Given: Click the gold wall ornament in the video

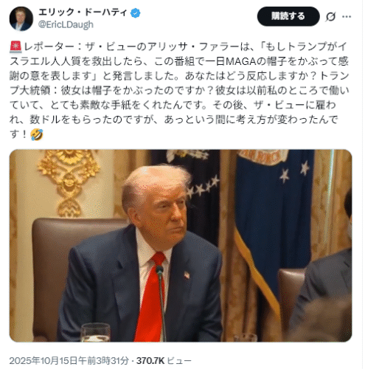Looking at the screenshot, I should [x=69, y=182].
